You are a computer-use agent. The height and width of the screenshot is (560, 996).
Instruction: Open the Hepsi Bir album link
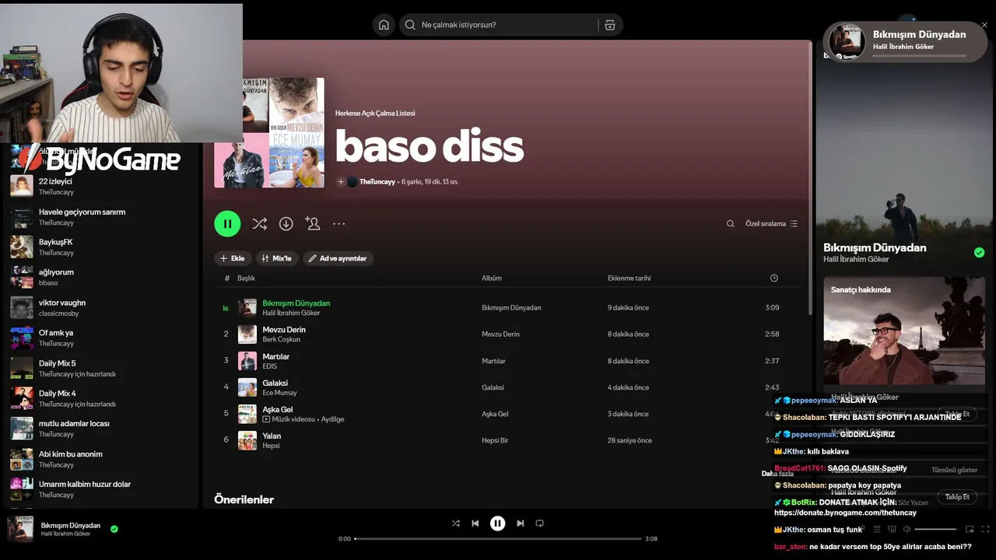tap(495, 441)
